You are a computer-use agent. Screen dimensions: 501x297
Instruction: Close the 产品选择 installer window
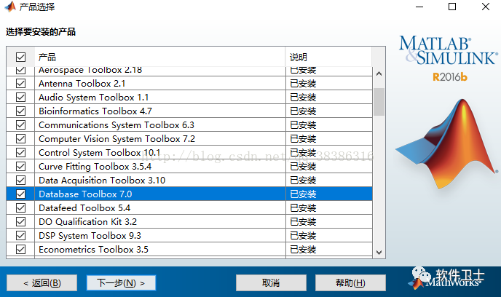(486, 7)
